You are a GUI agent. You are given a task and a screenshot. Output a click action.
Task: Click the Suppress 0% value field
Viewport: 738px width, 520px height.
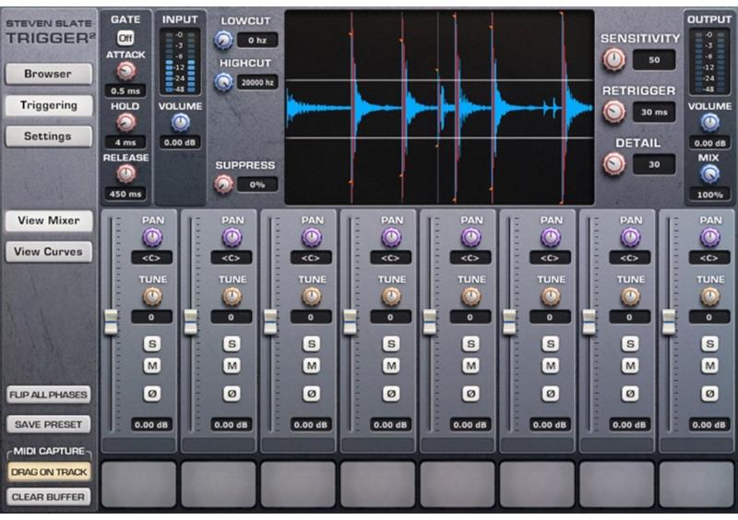pyautogui.click(x=257, y=184)
